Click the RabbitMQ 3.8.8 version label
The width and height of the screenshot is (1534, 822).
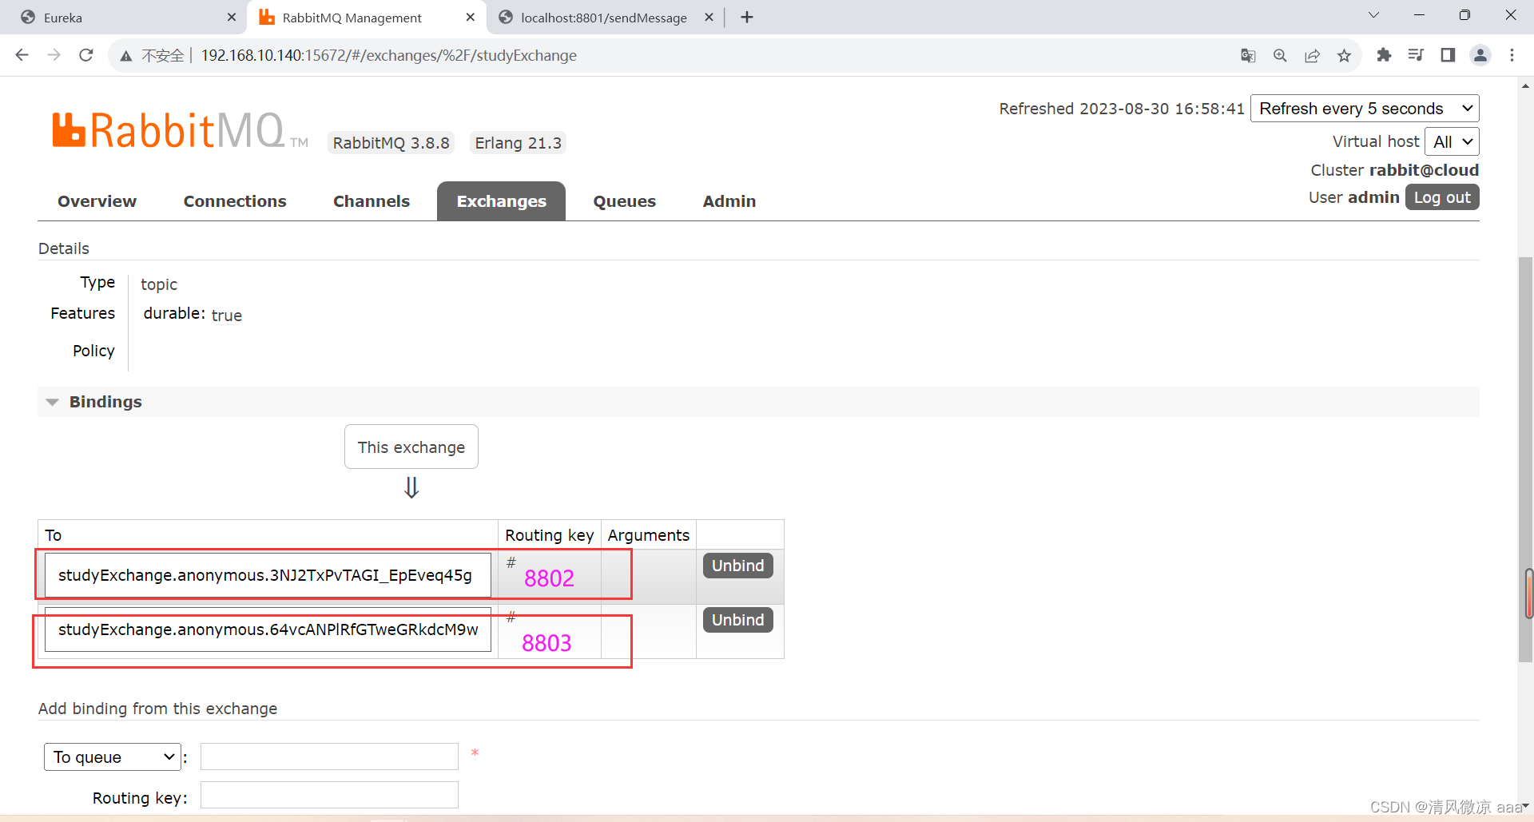(391, 143)
